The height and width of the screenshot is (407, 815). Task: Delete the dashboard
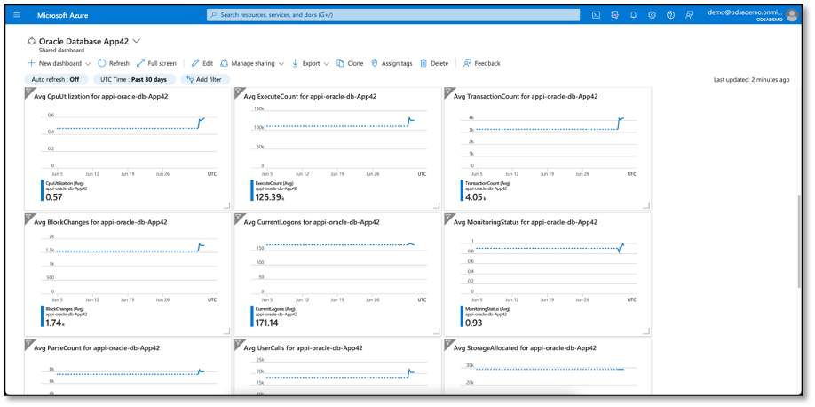click(x=434, y=63)
